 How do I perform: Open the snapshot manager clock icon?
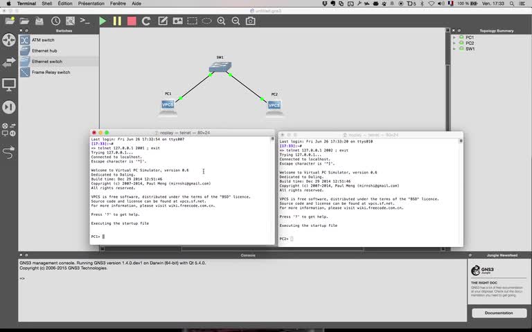55,21
